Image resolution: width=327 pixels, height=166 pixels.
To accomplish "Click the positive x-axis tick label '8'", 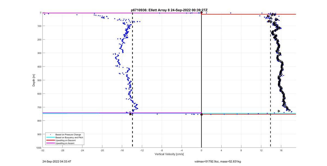I will click(x=241, y=150).
